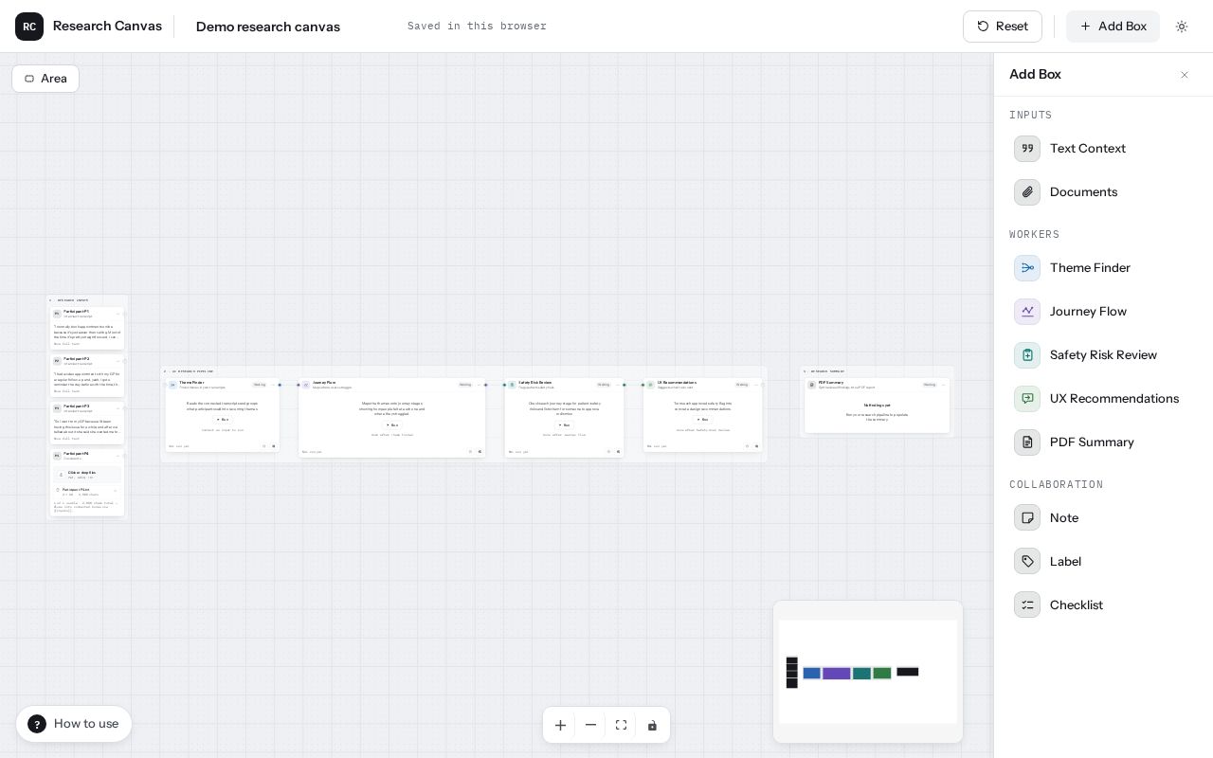This screenshot has height=758, width=1213.
Task: Click the Waiting badge on Journey Flow card
Action: point(465,385)
